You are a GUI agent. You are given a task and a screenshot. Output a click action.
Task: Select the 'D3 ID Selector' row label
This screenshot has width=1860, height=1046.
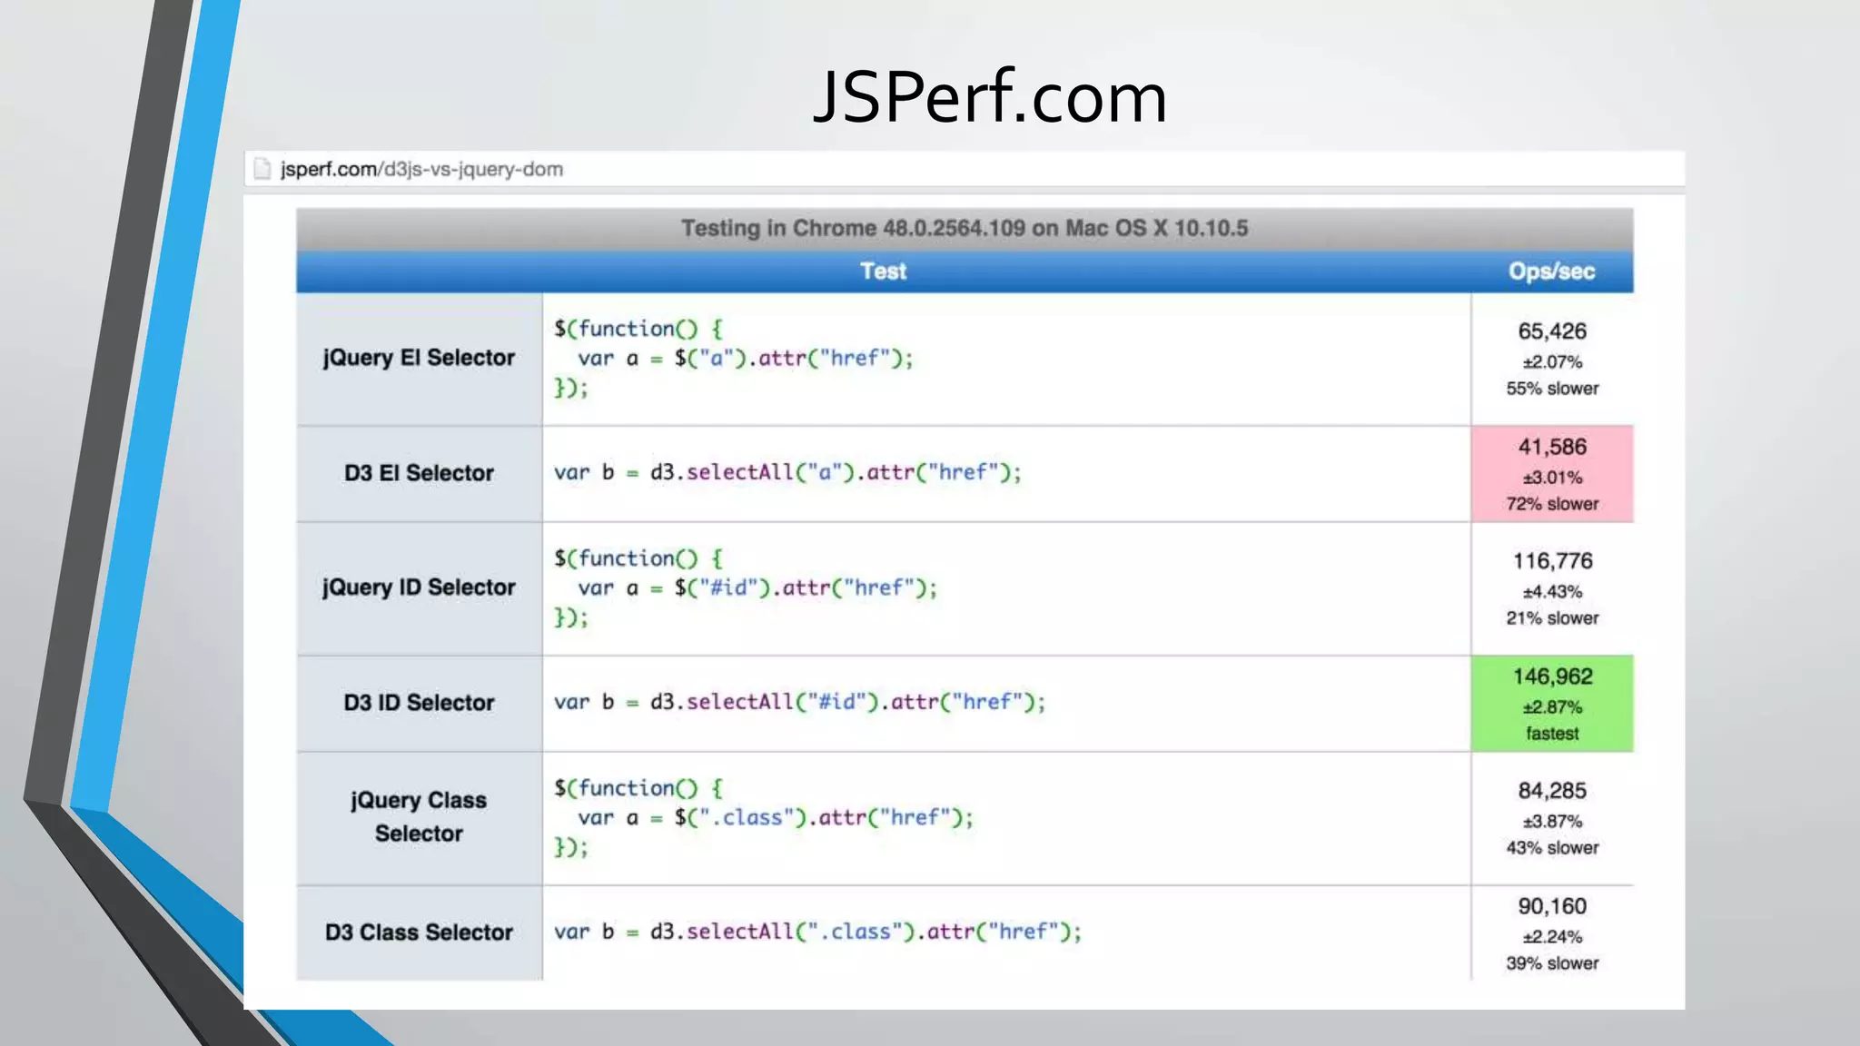click(419, 703)
